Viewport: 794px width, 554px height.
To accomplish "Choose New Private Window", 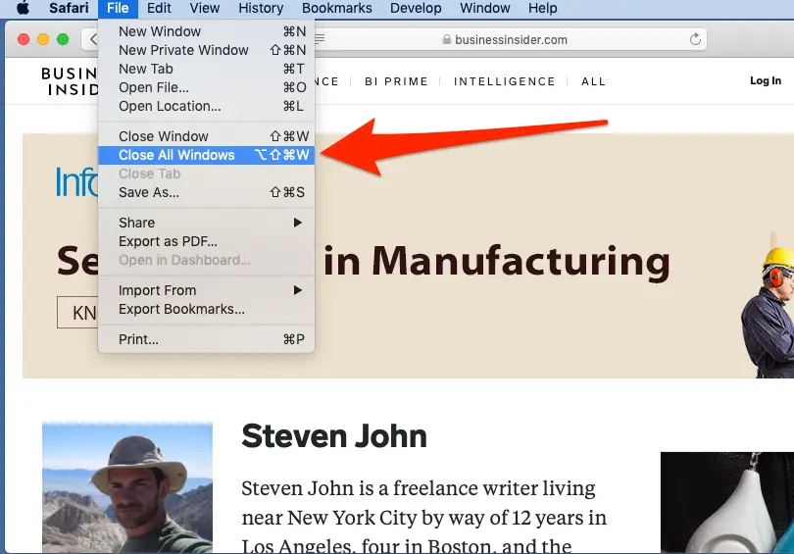I will (x=206, y=50).
